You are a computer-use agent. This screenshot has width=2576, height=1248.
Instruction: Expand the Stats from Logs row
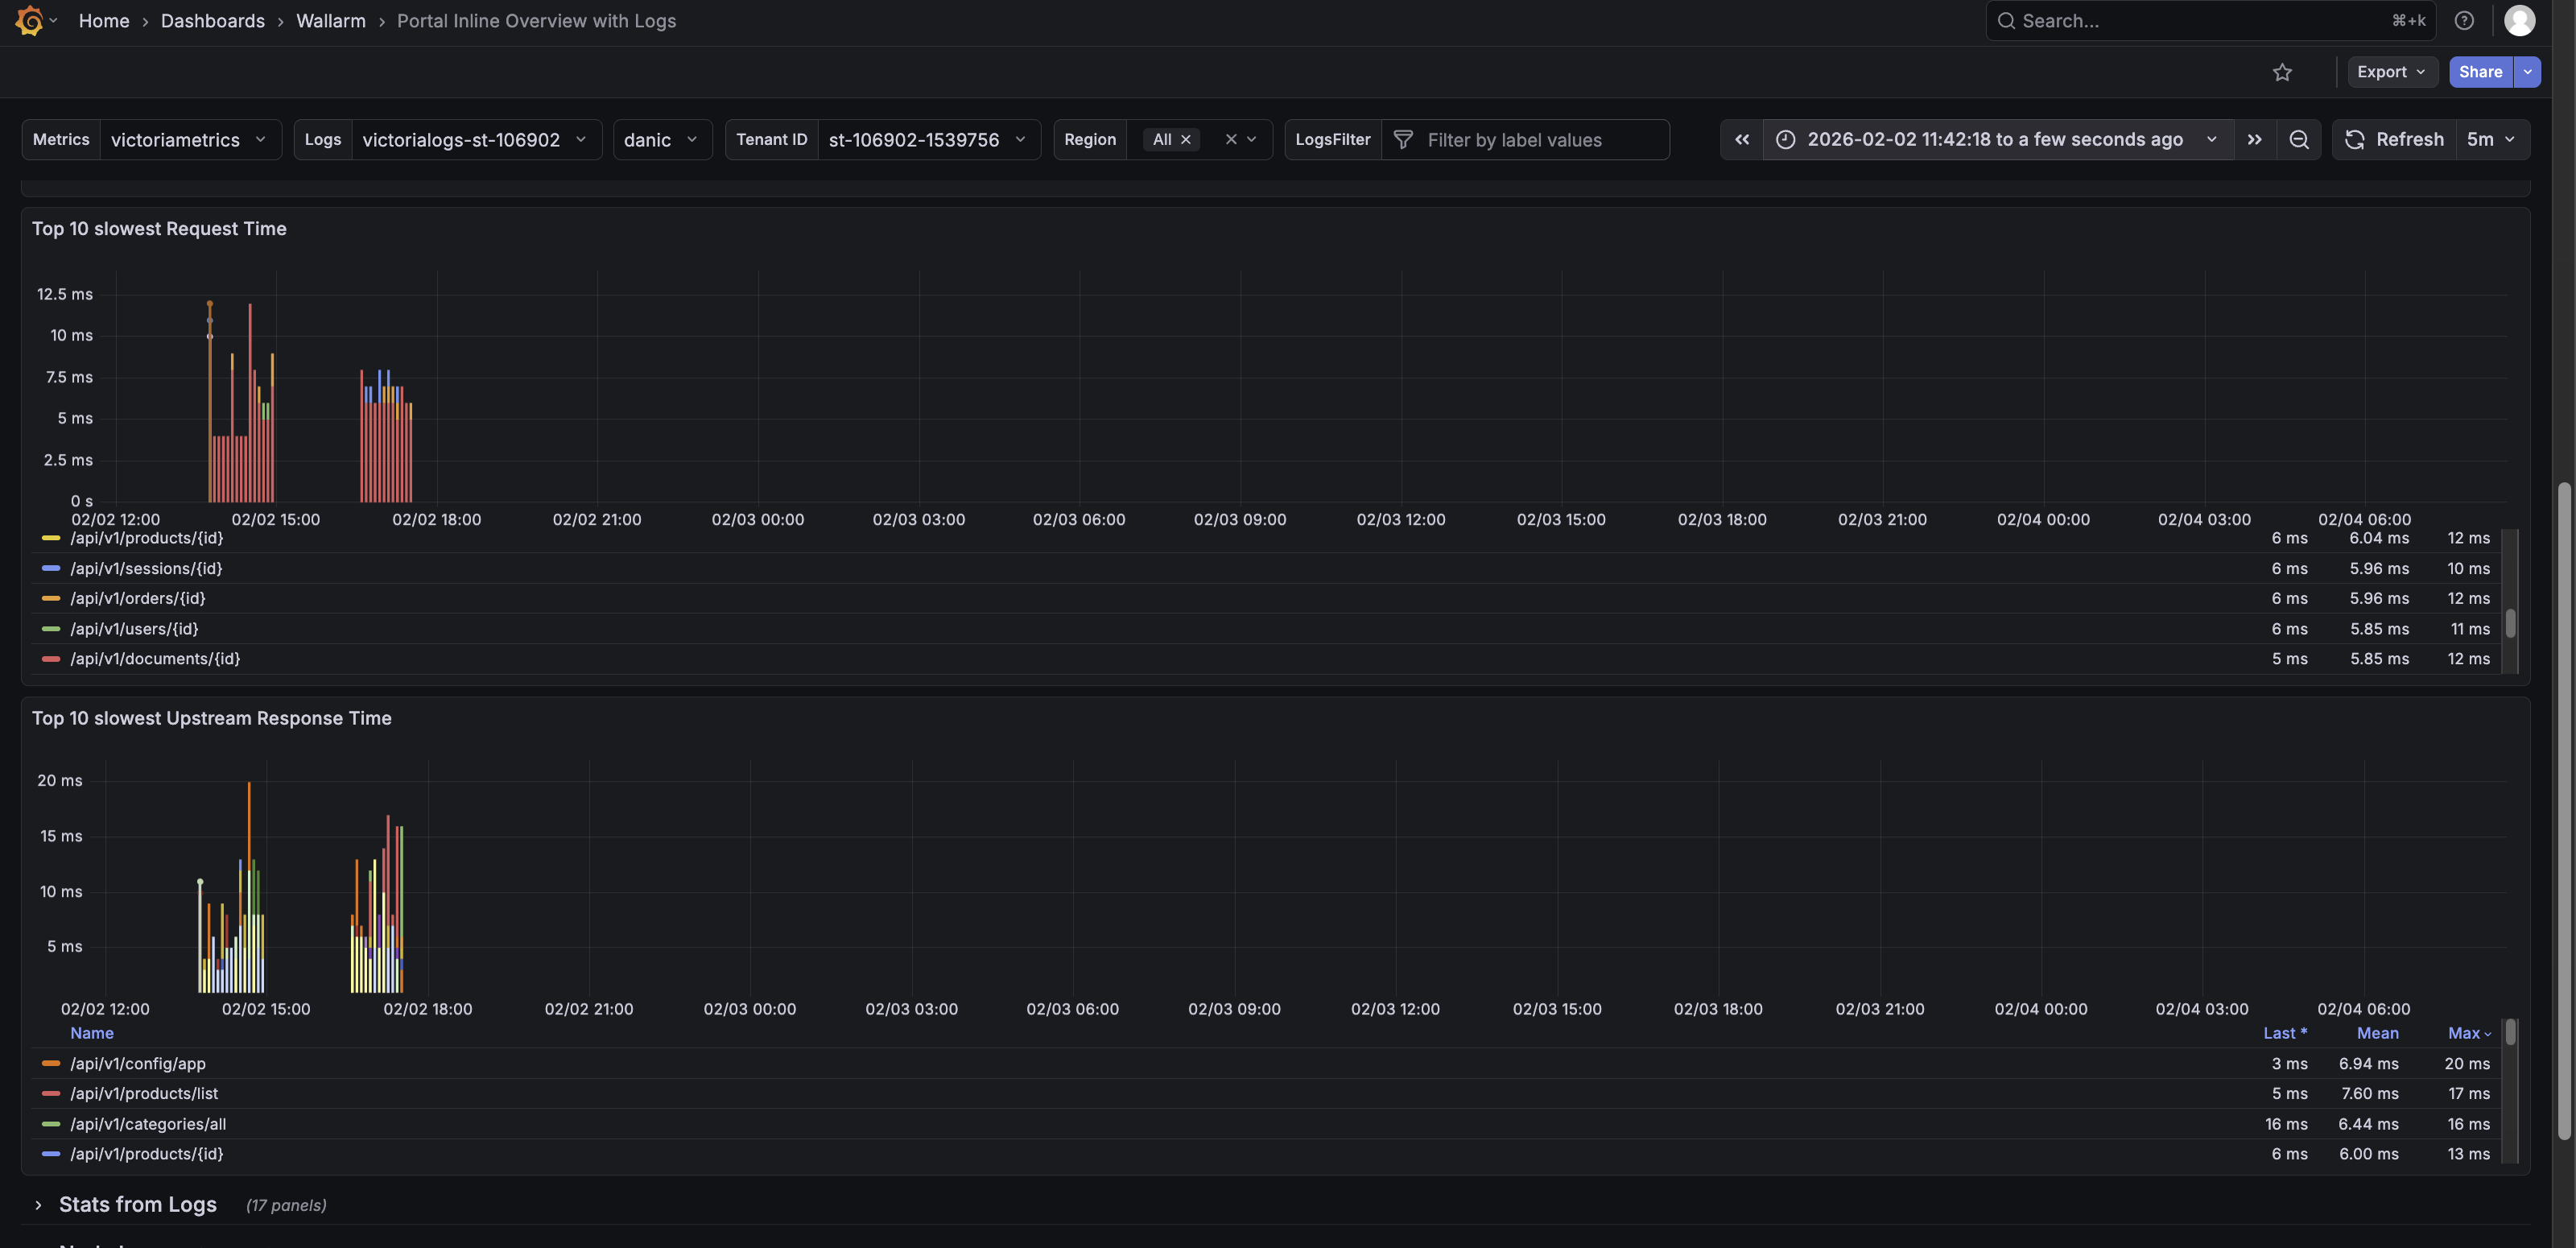pos(38,1205)
